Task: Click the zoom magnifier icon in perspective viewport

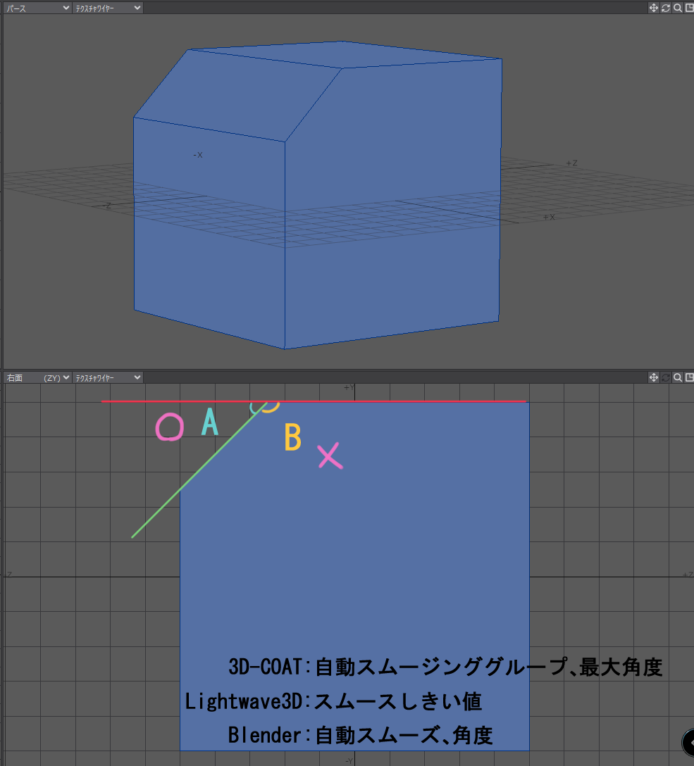Action: pyautogui.click(x=677, y=8)
